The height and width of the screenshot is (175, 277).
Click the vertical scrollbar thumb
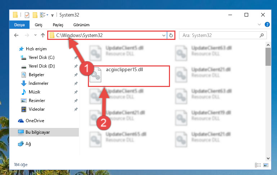(268, 57)
